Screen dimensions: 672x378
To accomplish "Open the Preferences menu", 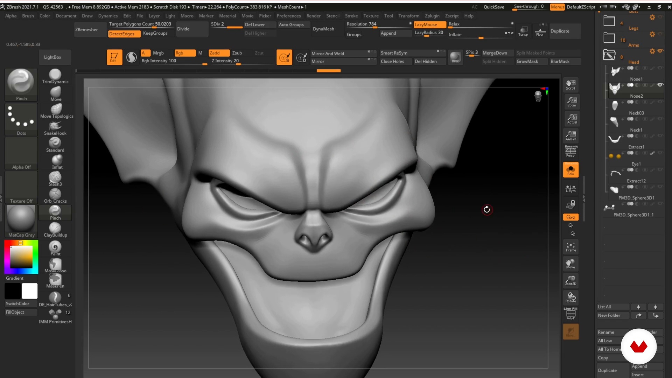I will tap(289, 16).
